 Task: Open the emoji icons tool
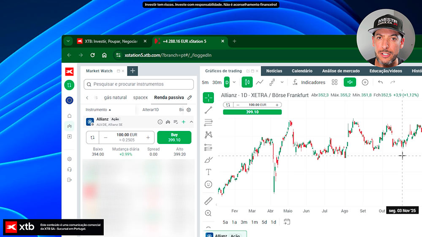[x=208, y=184]
